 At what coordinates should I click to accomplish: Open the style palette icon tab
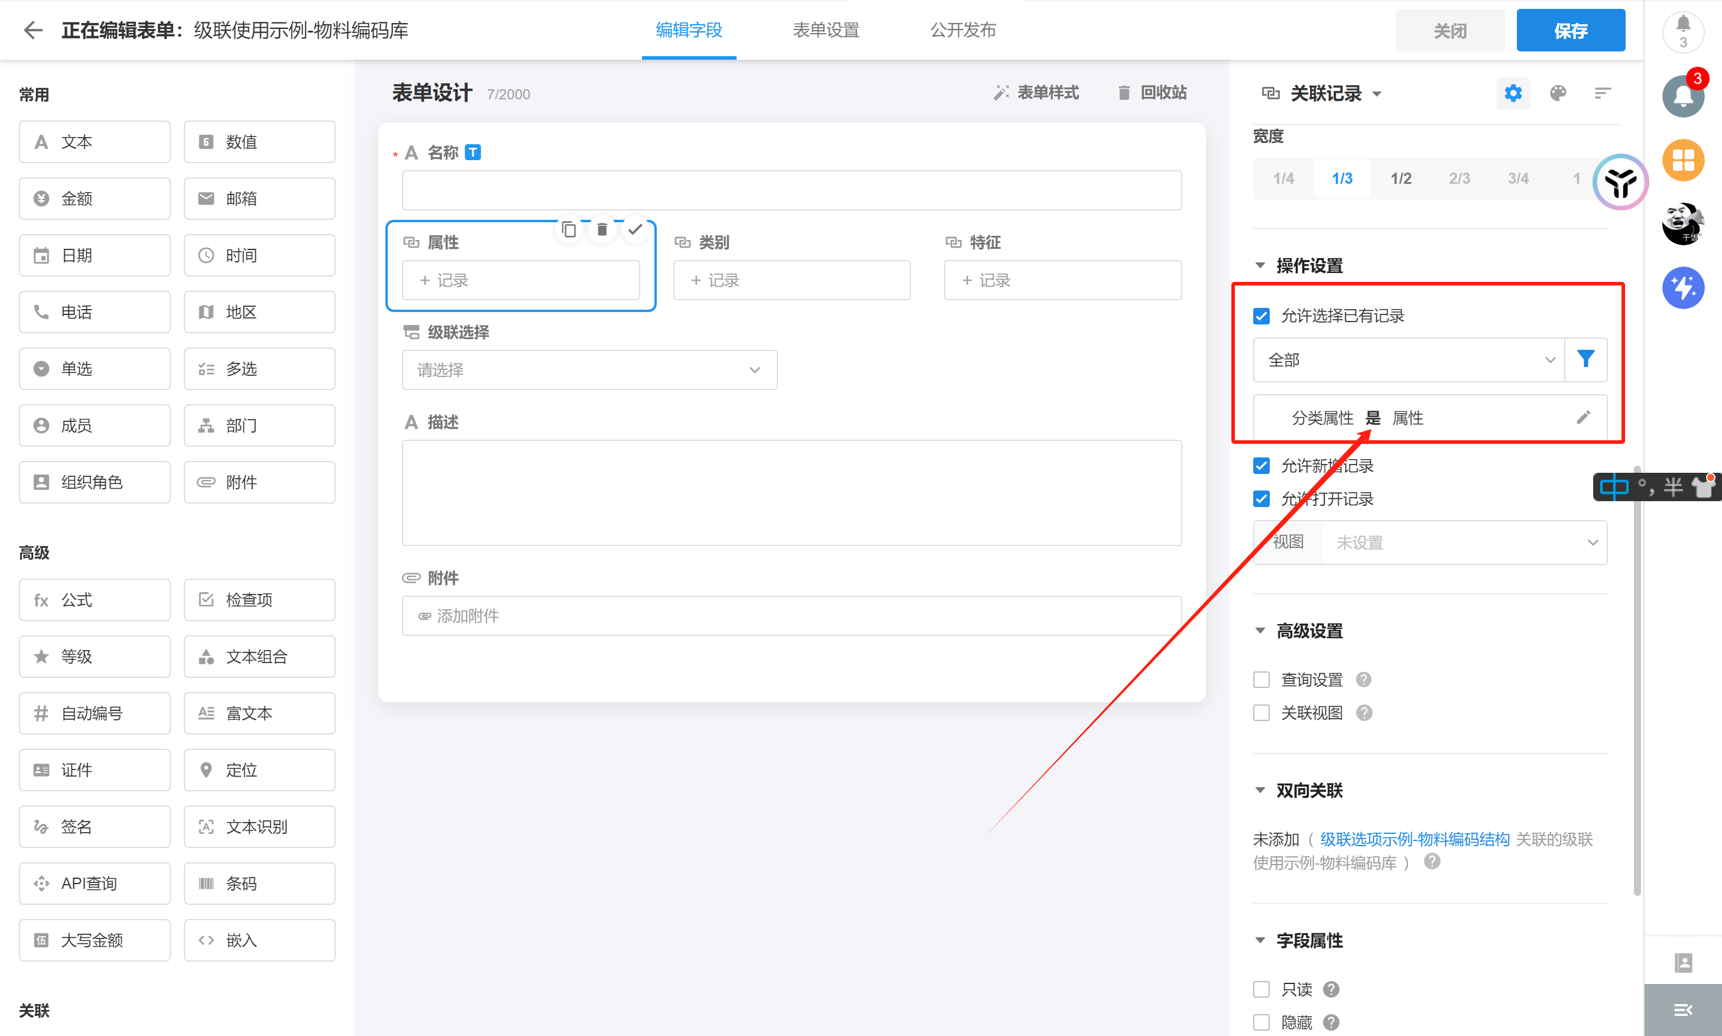[1558, 93]
